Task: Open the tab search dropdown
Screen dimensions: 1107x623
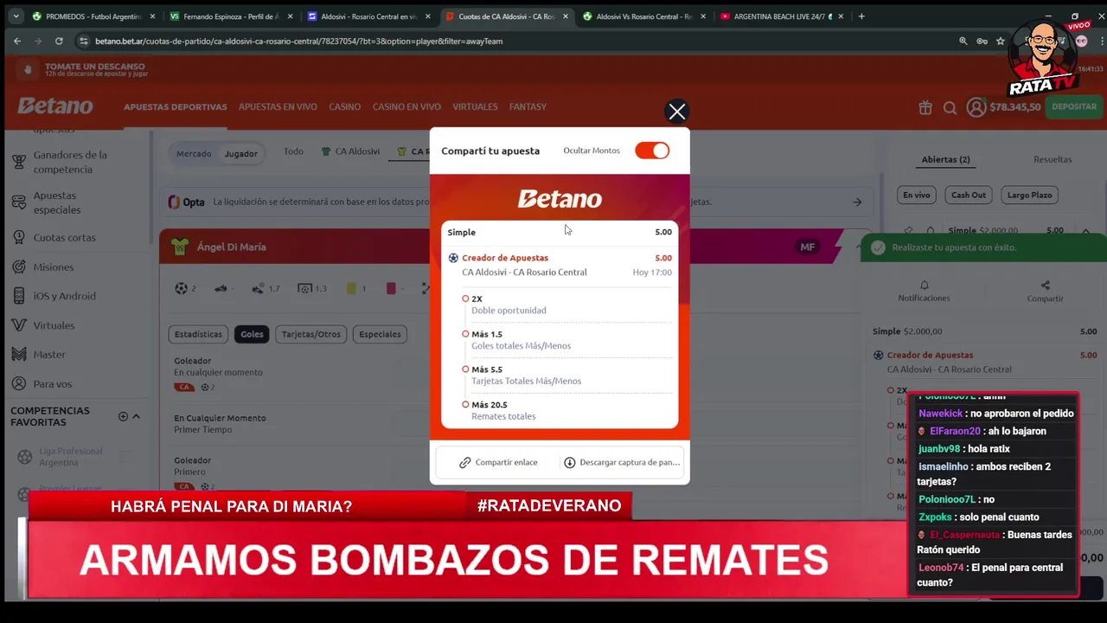Action: point(16,16)
